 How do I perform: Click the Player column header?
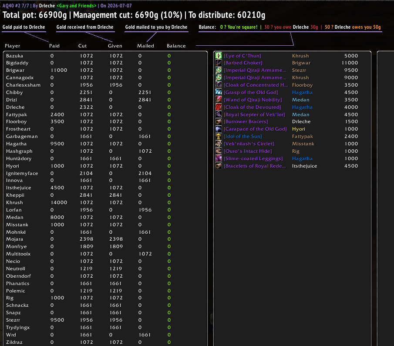point(12,46)
